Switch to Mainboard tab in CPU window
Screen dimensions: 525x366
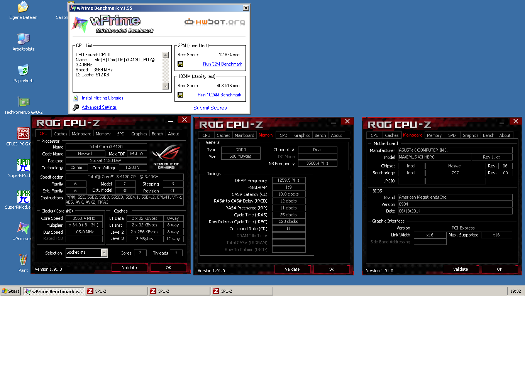pos(81,134)
